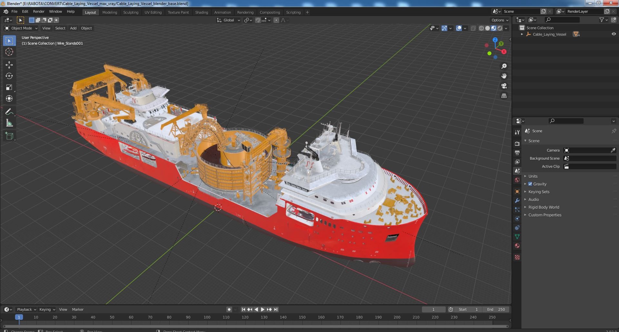Expand the Units panel
619x332 pixels.
pos(533,176)
